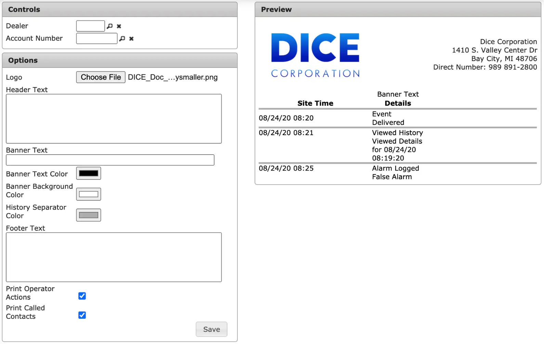Click the Banner Text input field

click(x=110, y=160)
